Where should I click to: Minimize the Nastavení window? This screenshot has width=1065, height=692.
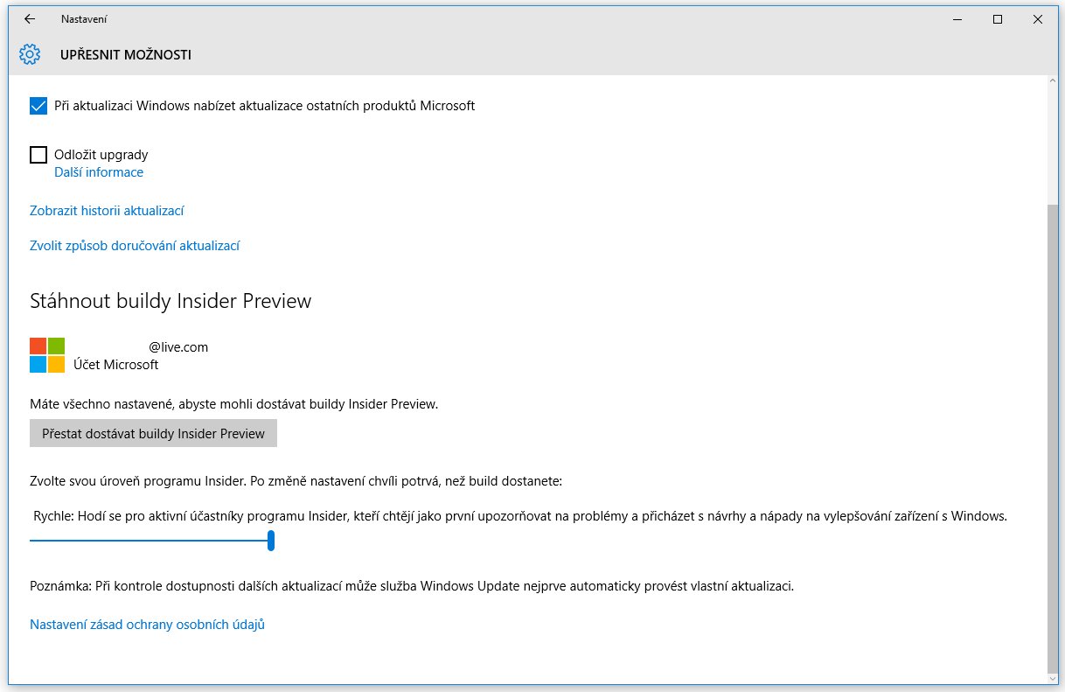click(957, 18)
